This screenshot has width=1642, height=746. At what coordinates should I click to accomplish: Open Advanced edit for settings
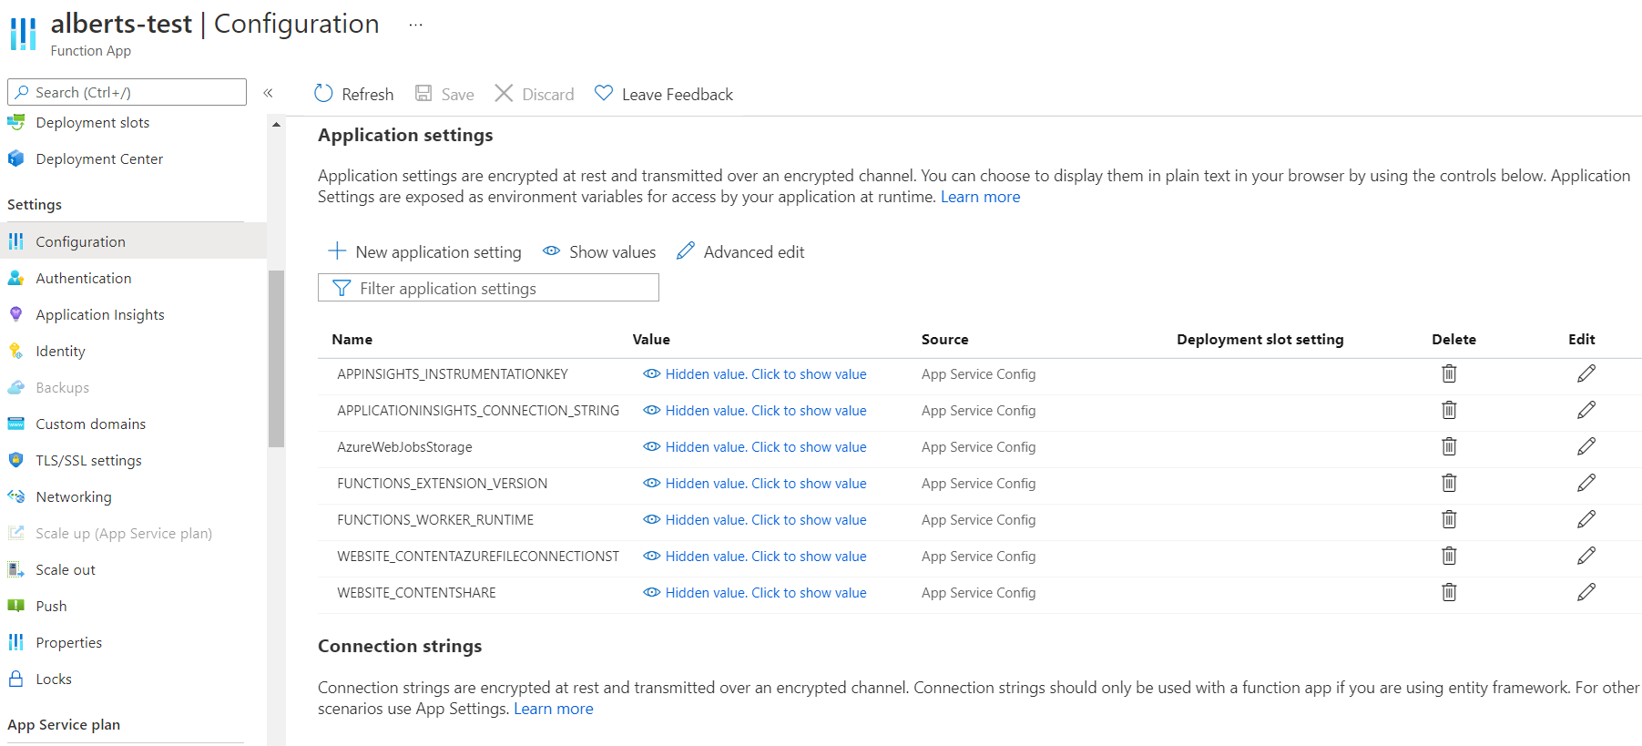click(740, 251)
